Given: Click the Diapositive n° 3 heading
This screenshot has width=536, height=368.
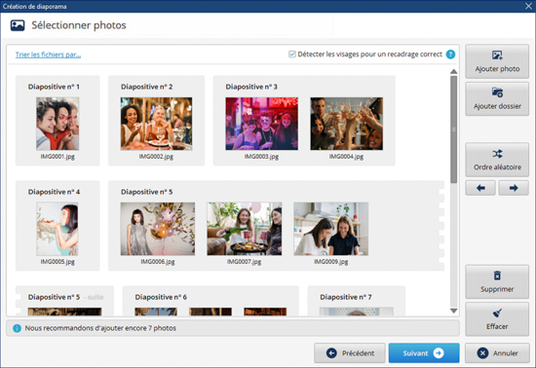Looking at the screenshot, I should (x=251, y=87).
